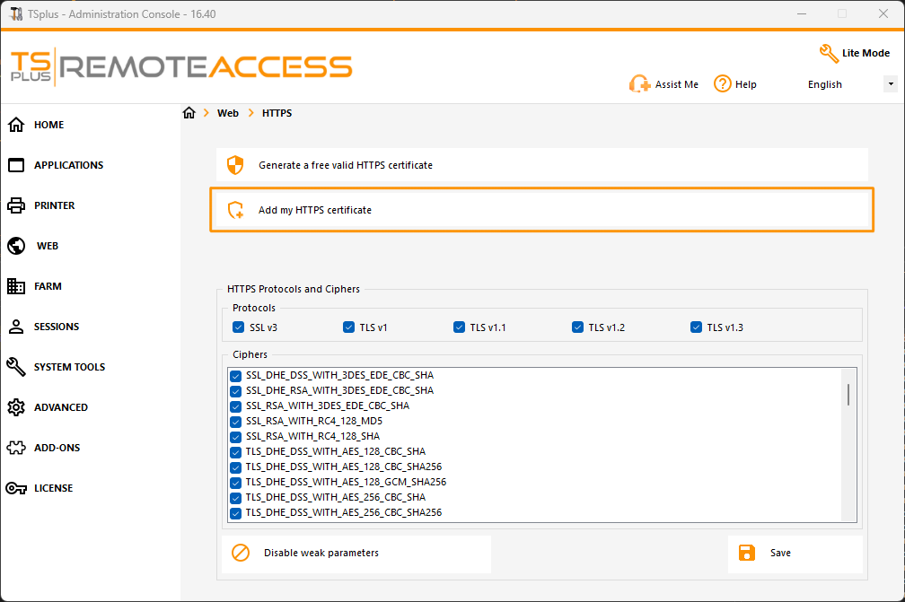Go to Advanced settings section

point(60,407)
